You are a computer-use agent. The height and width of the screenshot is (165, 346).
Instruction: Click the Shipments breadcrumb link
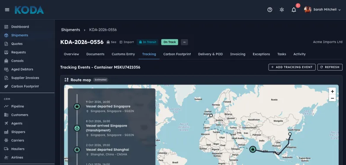point(70,30)
